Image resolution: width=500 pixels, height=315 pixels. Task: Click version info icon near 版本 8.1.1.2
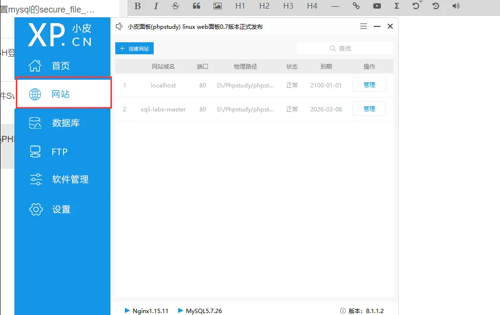pyautogui.click(x=343, y=311)
